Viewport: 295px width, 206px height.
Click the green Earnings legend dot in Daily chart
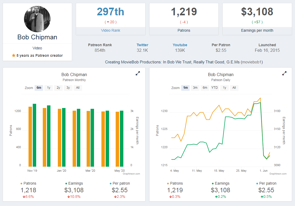213,184
